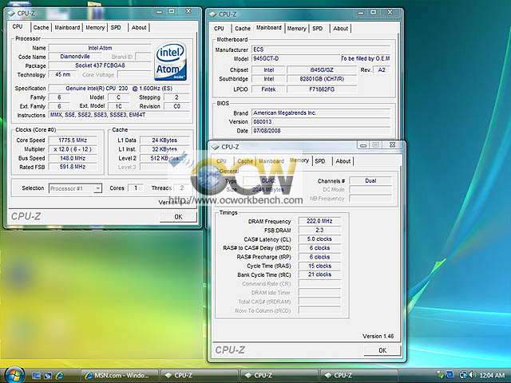This screenshot has height=383, width=511.
Task: Minimize the Mainboard CPU-Z window
Action: pyautogui.click(x=361, y=13)
